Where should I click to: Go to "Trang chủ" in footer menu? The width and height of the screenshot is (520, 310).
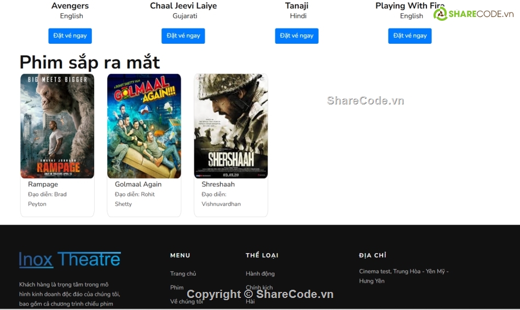click(x=183, y=273)
